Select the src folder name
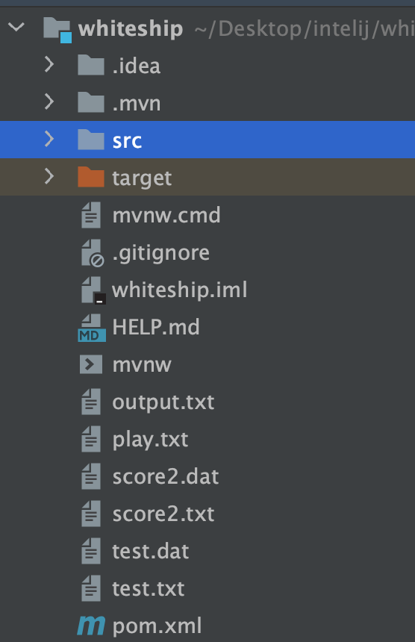Image resolution: width=415 pixels, height=642 pixels. [x=127, y=141]
